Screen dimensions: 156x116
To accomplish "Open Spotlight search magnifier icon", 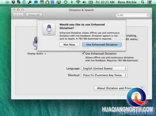I will (143, 2).
